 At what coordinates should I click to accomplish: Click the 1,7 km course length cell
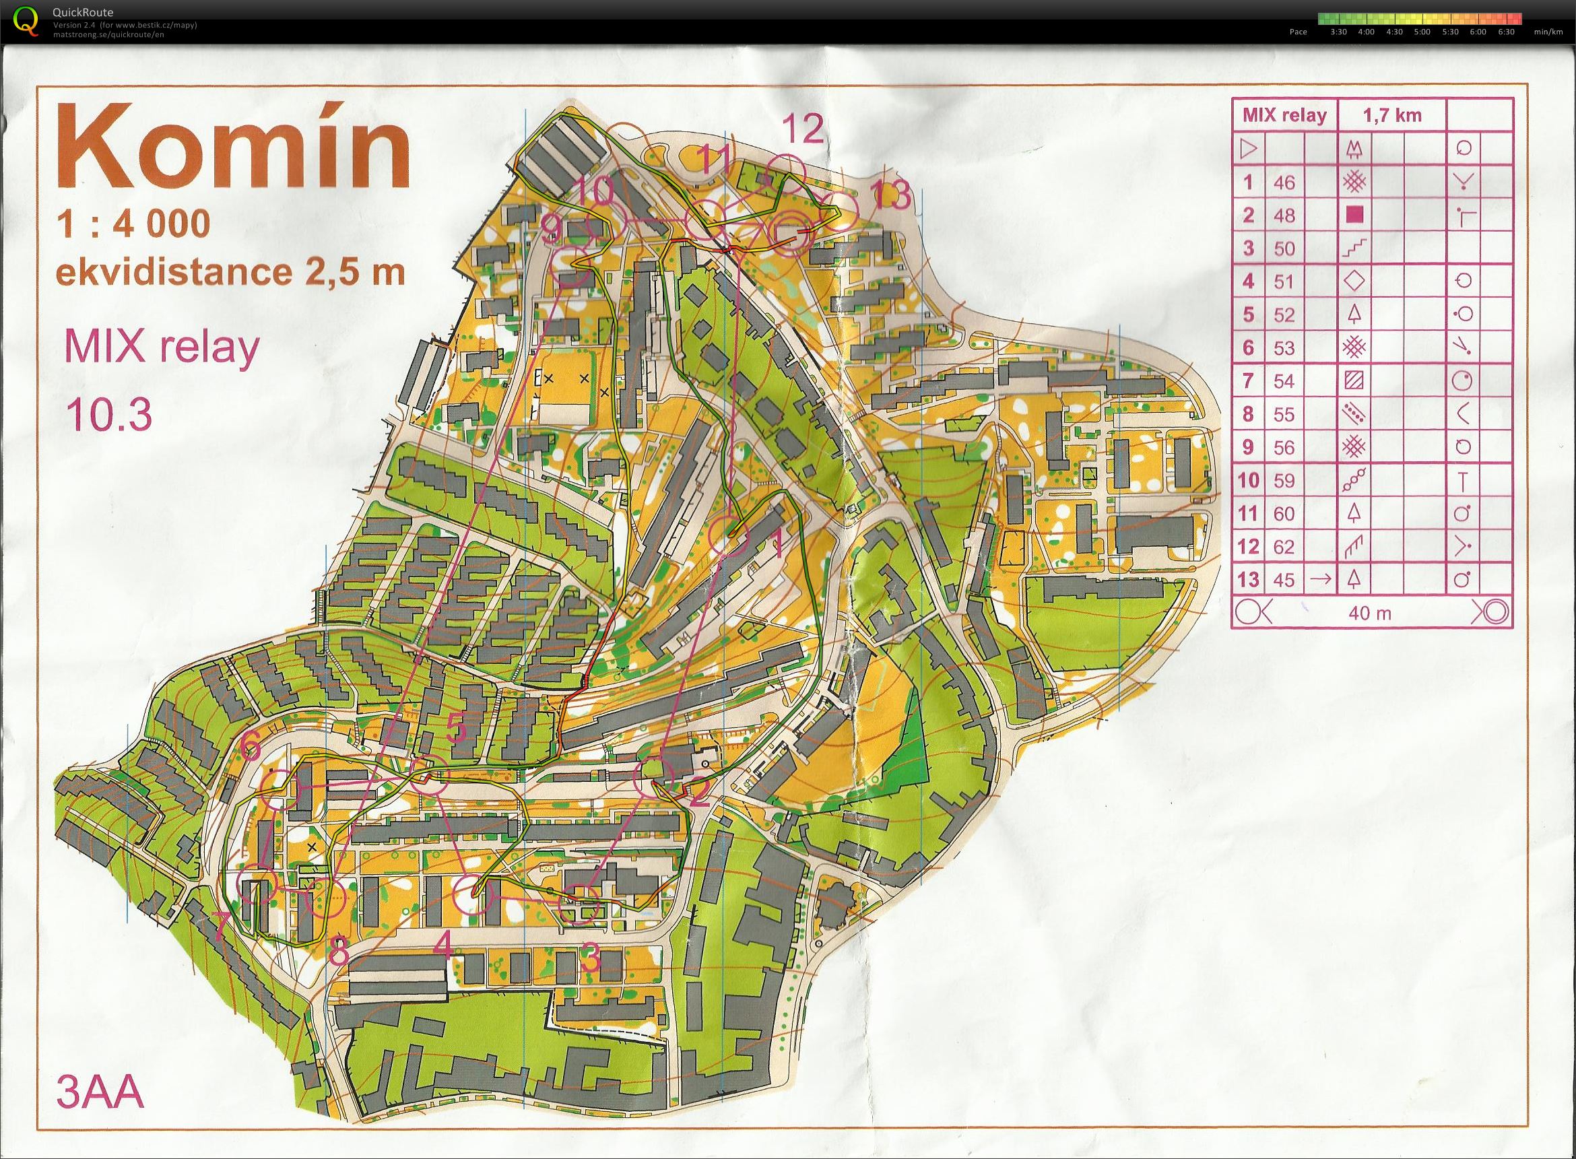(1392, 115)
